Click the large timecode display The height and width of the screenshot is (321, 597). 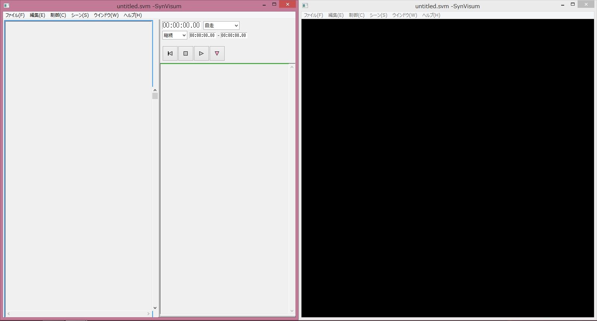click(x=181, y=25)
